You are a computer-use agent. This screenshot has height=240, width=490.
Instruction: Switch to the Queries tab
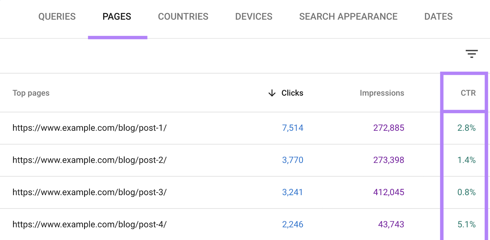point(57,16)
